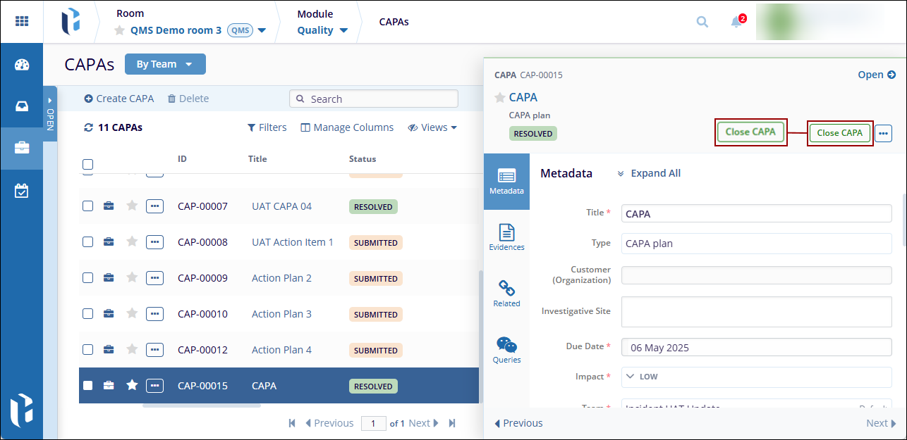Refresh the CAPAs list

point(88,127)
